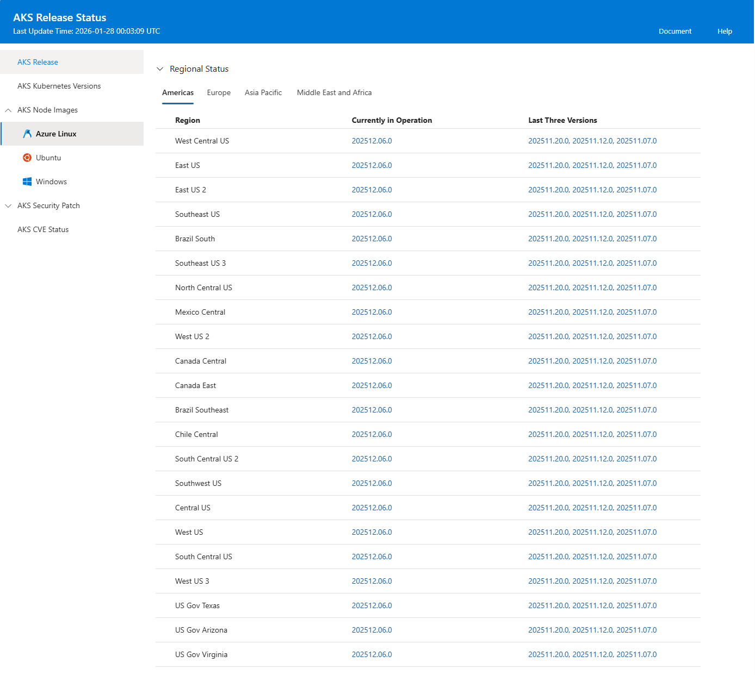This screenshot has height=675, width=755.
Task: Switch to the Europe tab
Action: click(219, 92)
